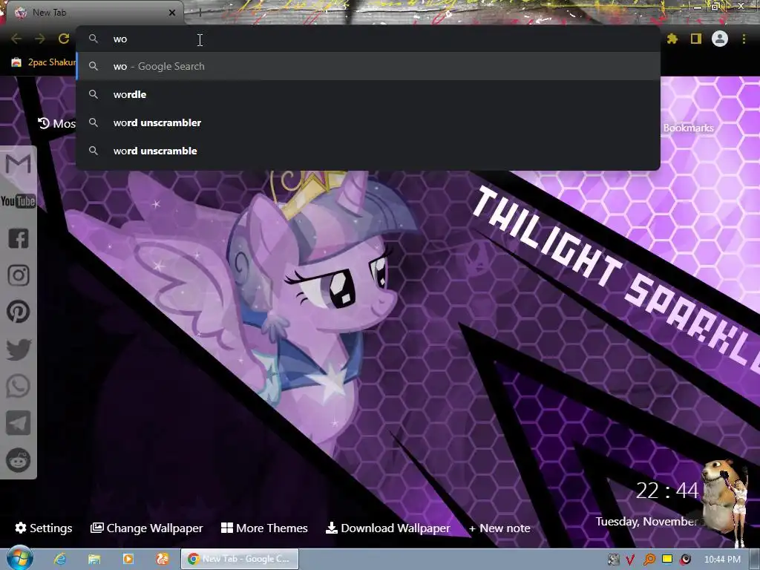This screenshot has height=570, width=760.
Task: Open Facebook shortcut in sidebar
Action: (x=19, y=238)
